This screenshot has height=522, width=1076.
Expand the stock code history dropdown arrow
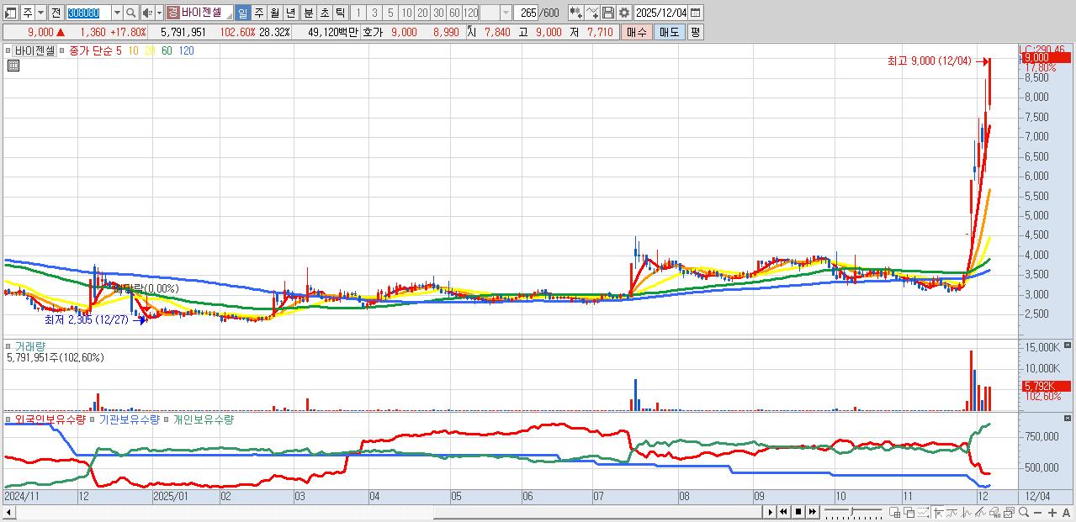pyautogui.click(x=117, y=13)
